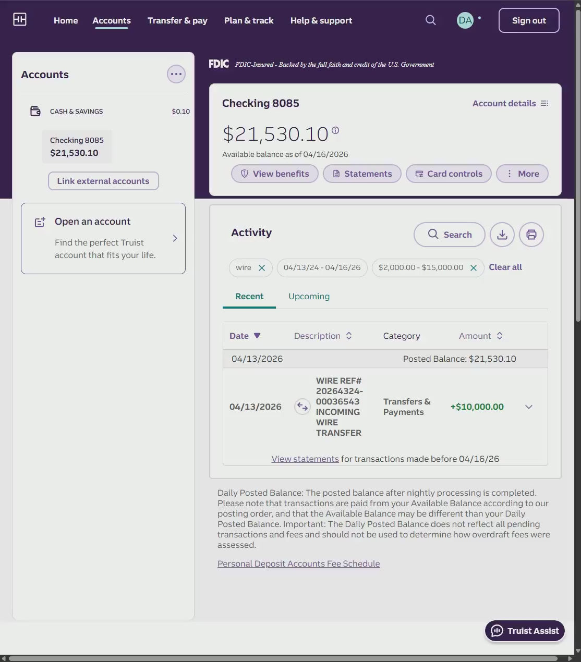Screen dimensions: 581x662
Task: Expand the 04/13/2026 wire transaction details
Action: point(529,407)
